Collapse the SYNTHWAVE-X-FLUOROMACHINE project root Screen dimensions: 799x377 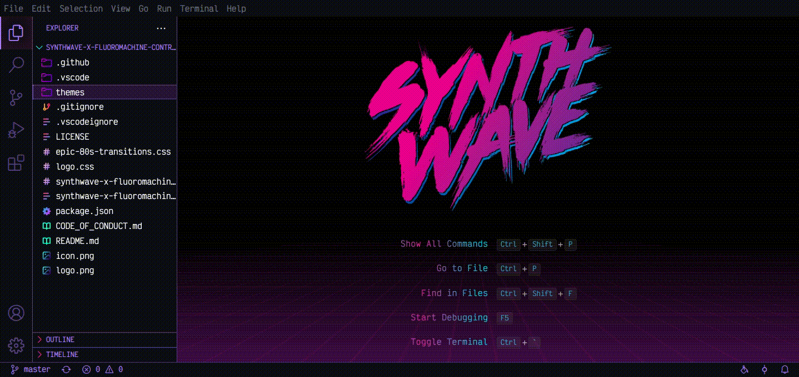(105, 48)
